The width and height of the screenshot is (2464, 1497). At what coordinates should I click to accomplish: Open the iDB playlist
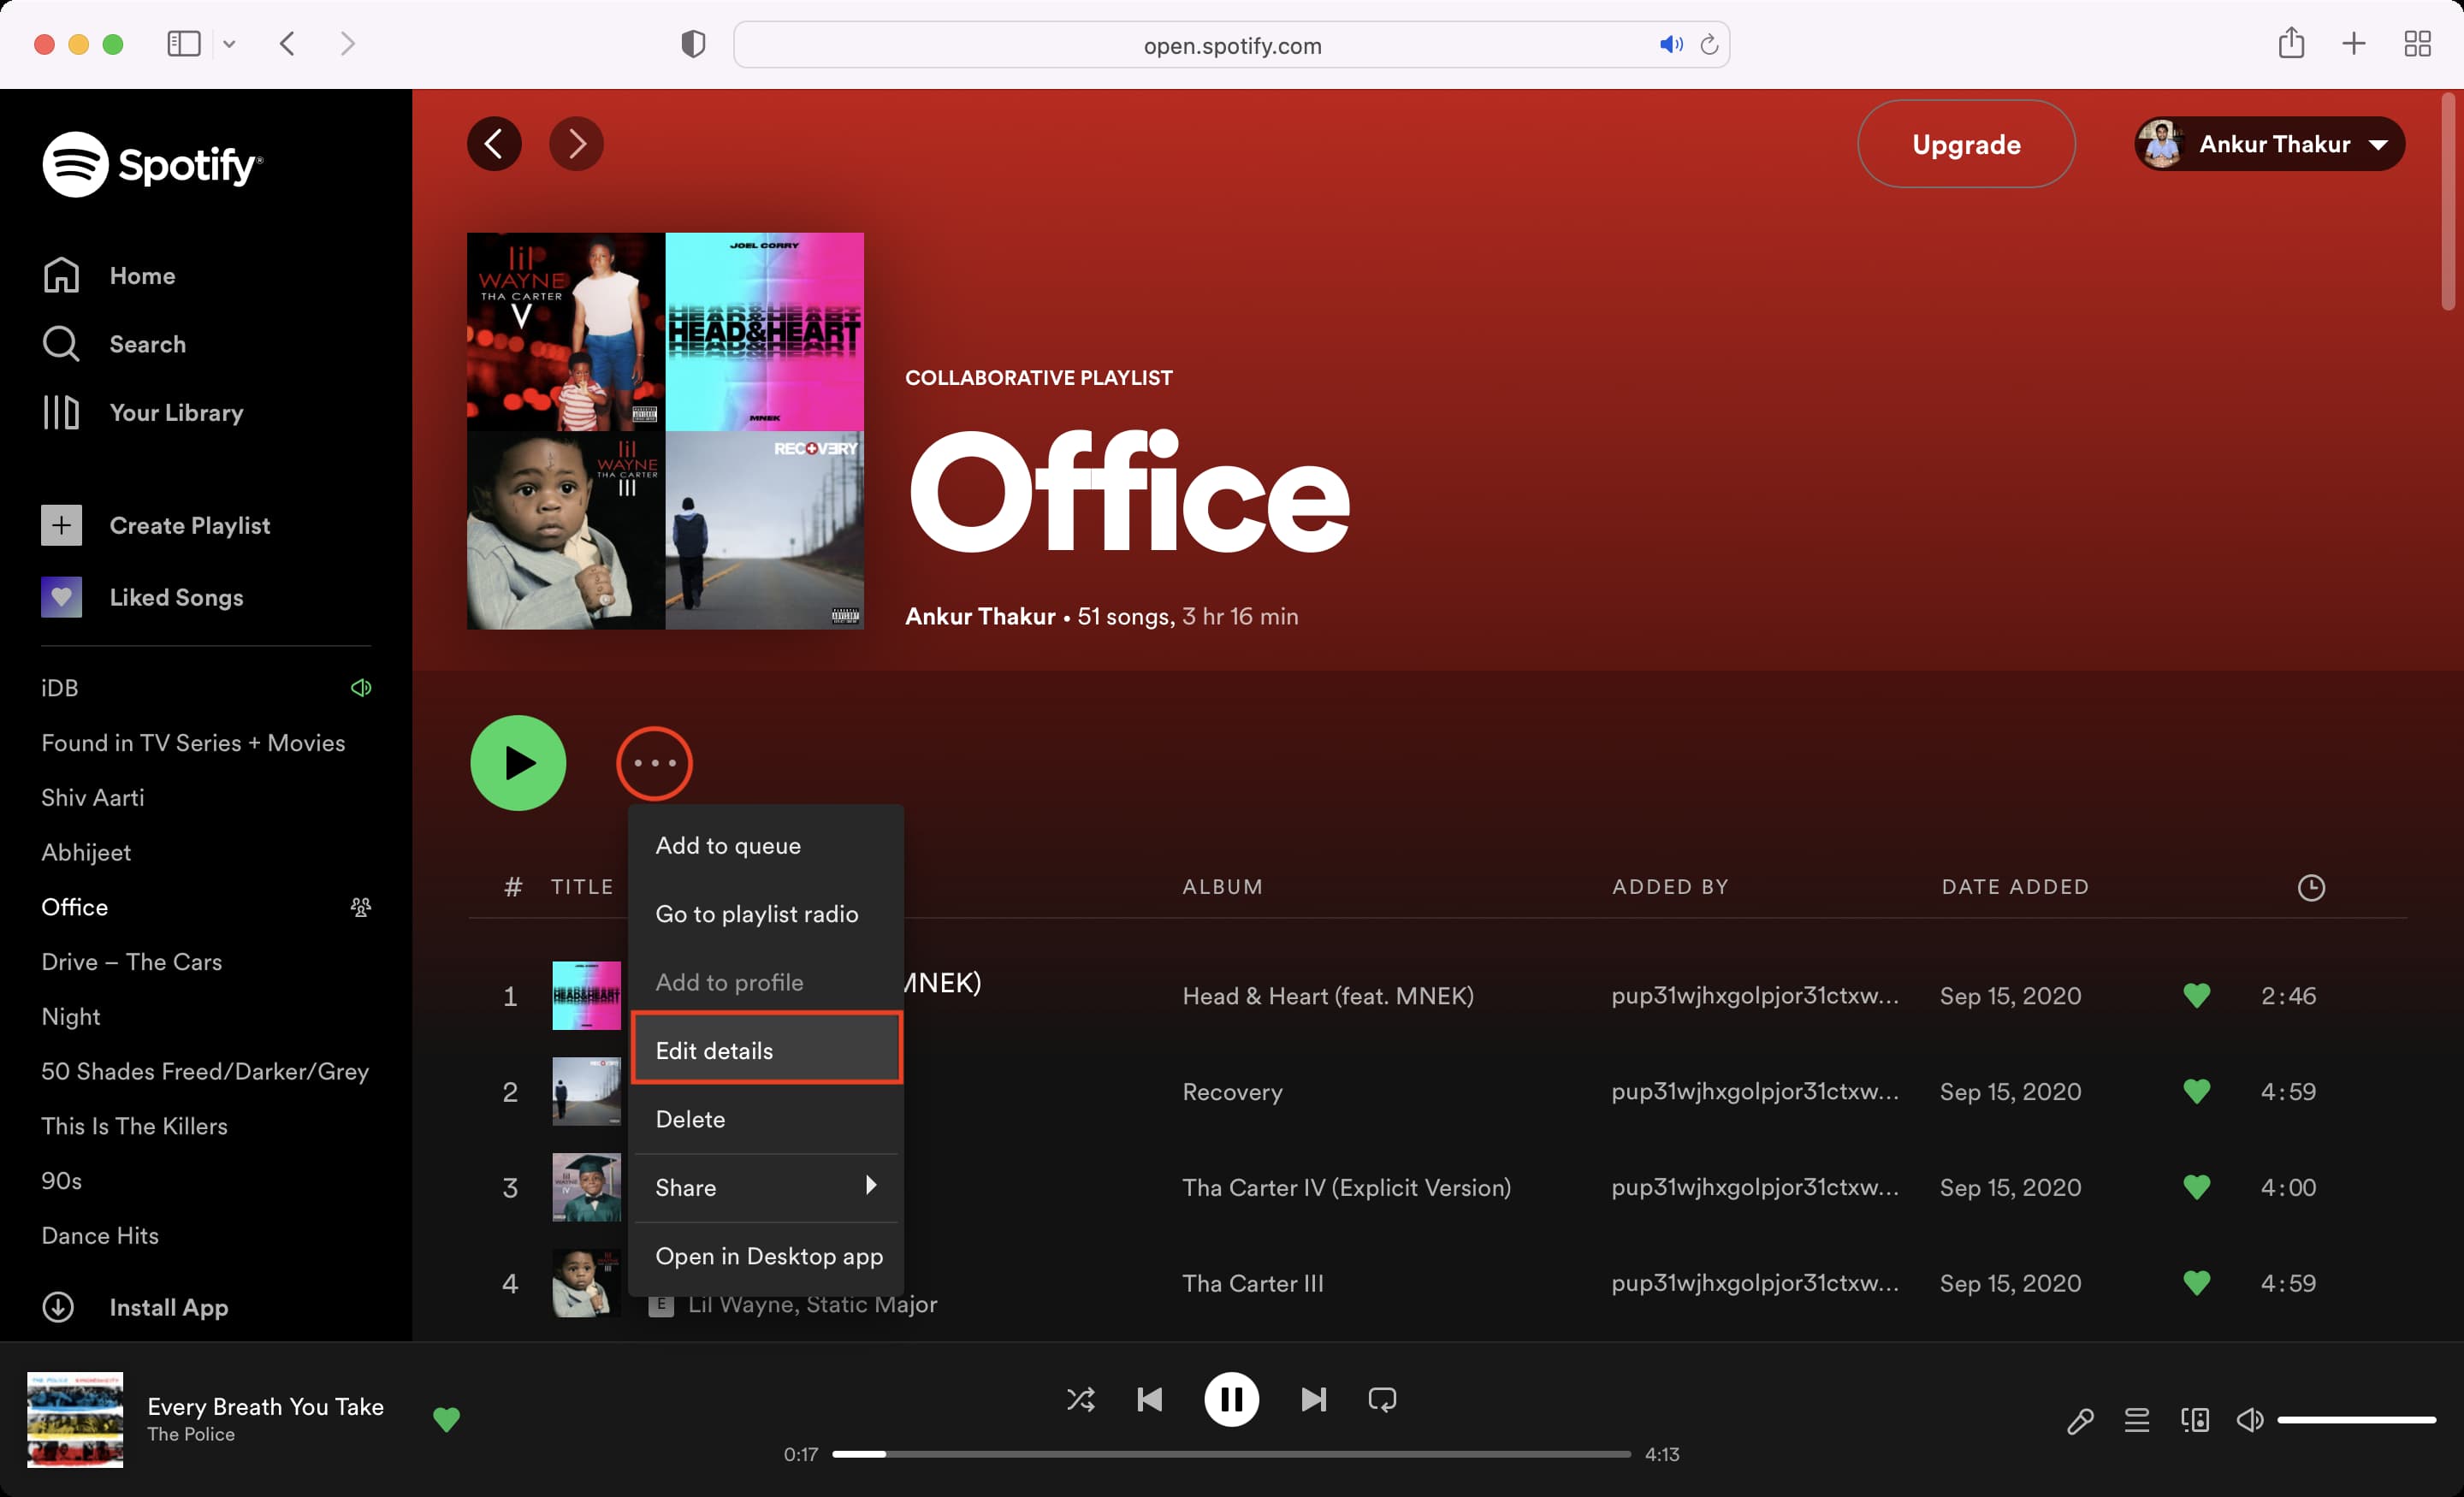pos(60,688)
